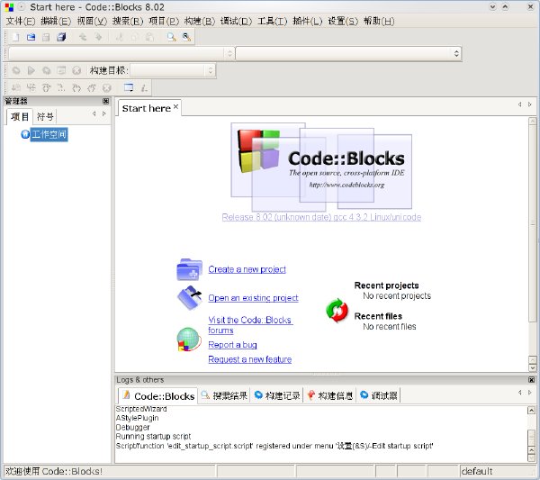The width and height of the screenshot is (540, 480).
Task: Select the 工作空间 tree node
Action: [49, 134]
